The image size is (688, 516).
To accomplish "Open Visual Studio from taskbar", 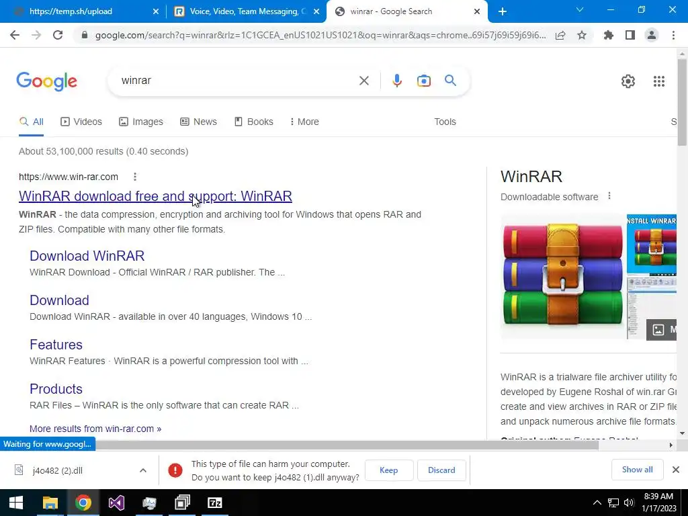I will coord(116,503).
